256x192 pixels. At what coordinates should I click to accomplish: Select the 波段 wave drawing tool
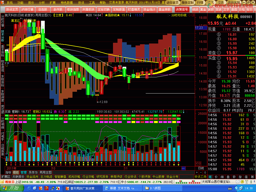coord(211,9)
